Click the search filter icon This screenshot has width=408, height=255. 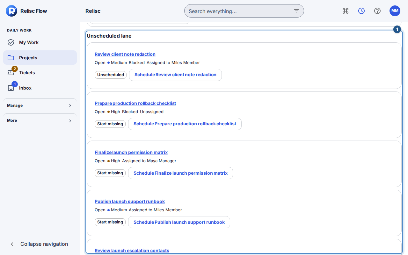pyautogui.click(x=296, y=11)
